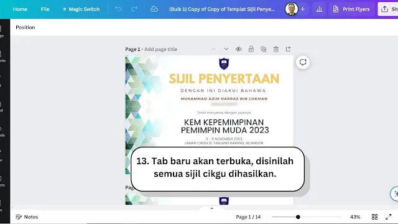The width and height of the screenshot is (398, 224).
Task: Open the Canva assistant button
Action: coord(394,194)
